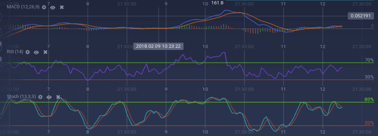Toggle RSI indicator visibility eye

[37, 52]
